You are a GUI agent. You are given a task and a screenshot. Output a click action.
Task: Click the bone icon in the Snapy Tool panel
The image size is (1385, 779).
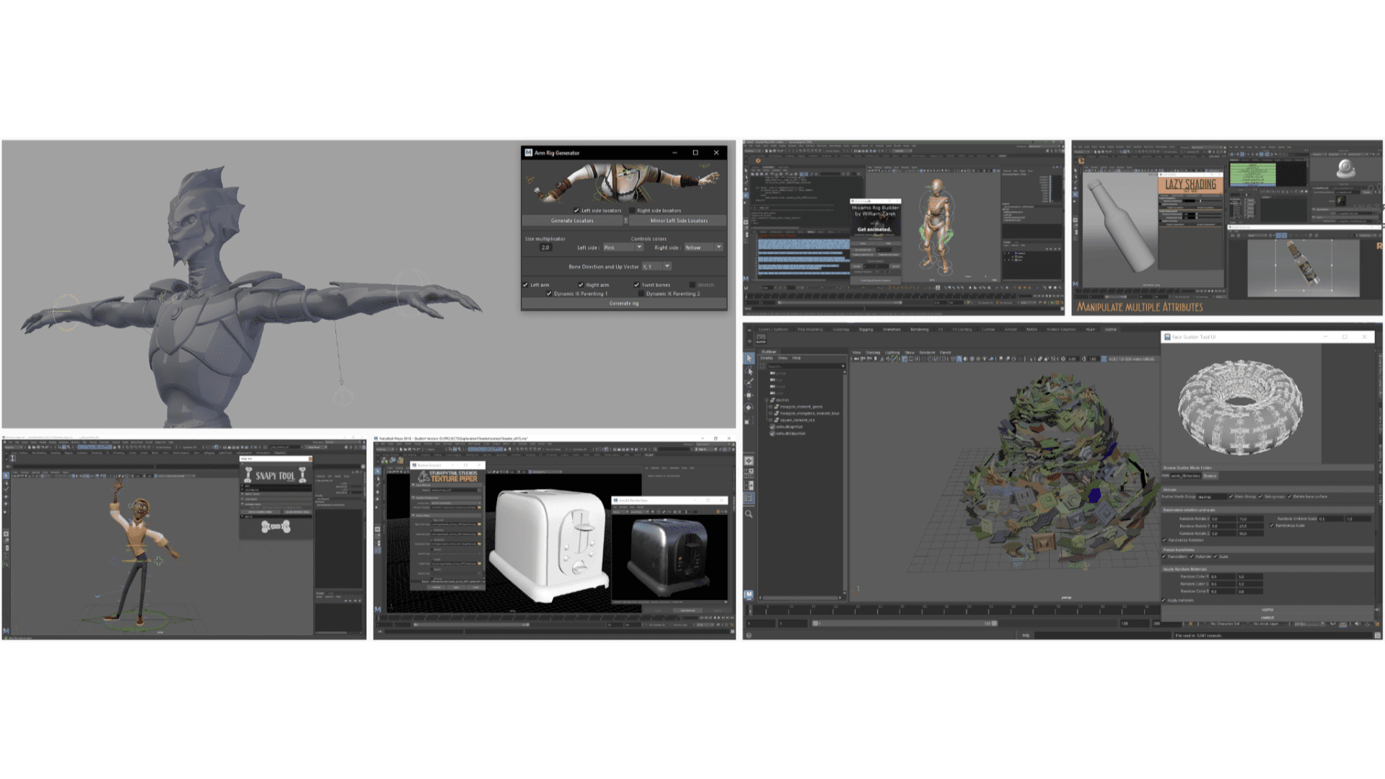(x=276, y=527)
